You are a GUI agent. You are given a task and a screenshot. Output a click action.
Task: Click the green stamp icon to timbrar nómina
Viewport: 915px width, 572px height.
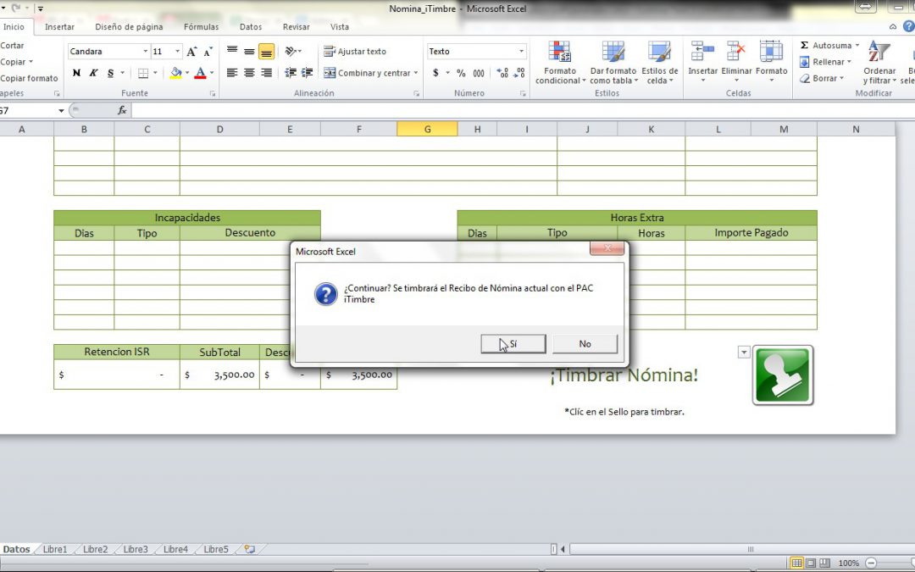782,375
